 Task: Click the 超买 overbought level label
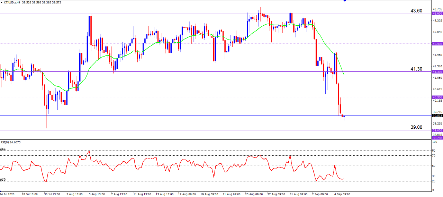[x=3, y=149]
